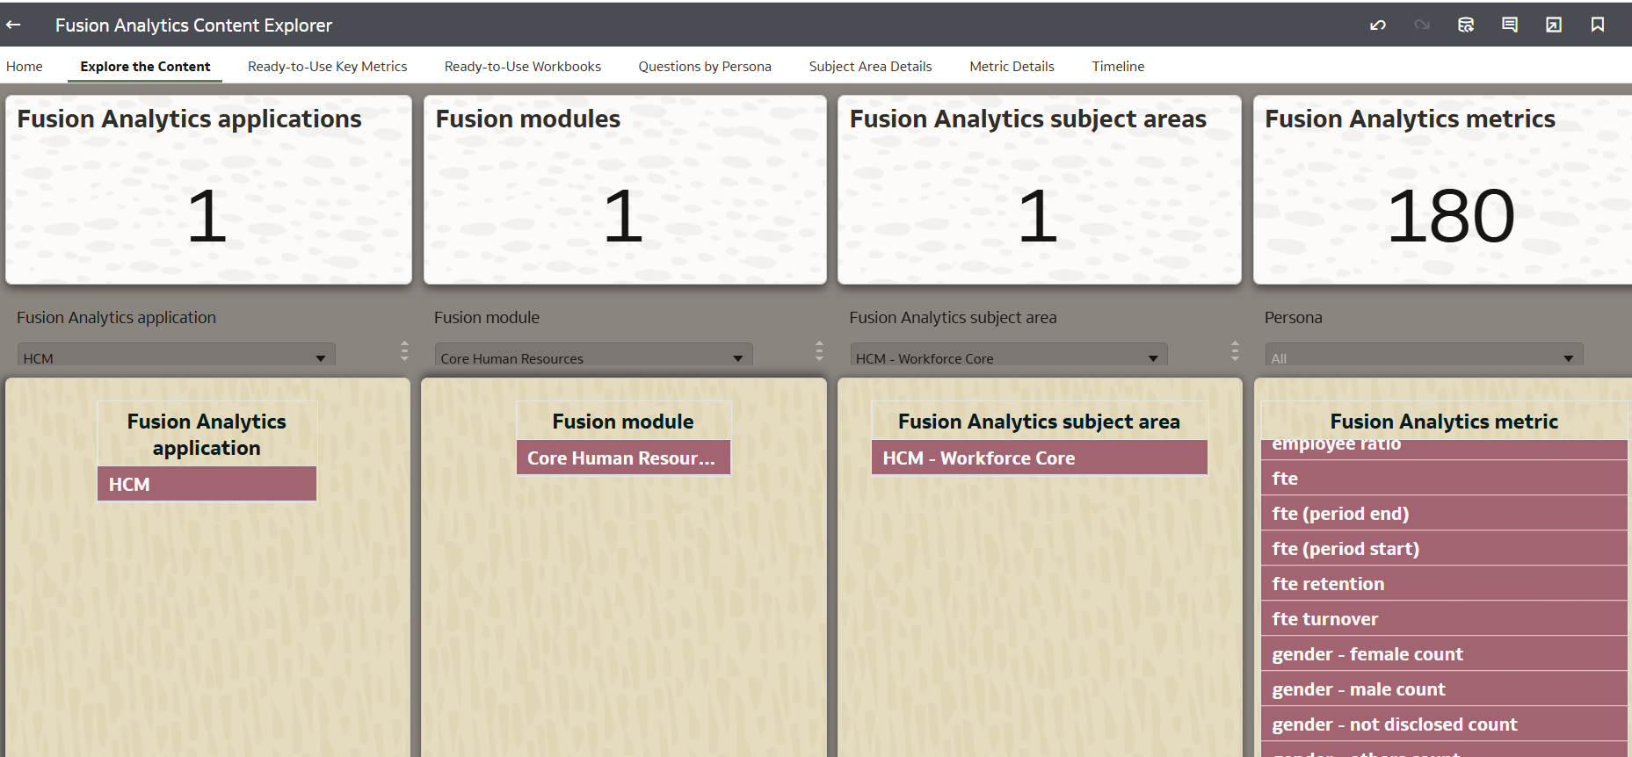The image size is (1632, 757).
Task: Select Core Human Resour... row
Action: click(x=623, y=458)
